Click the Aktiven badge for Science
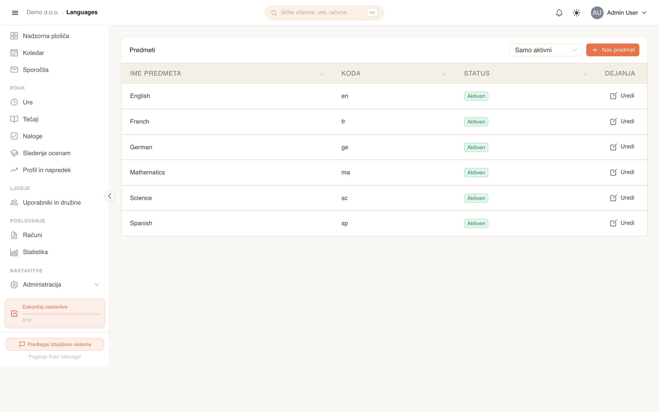Screen dimensions: 659x412 [x=476, y=198]
